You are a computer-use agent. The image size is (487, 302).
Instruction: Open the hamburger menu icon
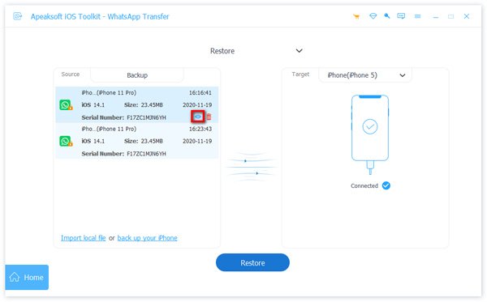tap(417, 16)
